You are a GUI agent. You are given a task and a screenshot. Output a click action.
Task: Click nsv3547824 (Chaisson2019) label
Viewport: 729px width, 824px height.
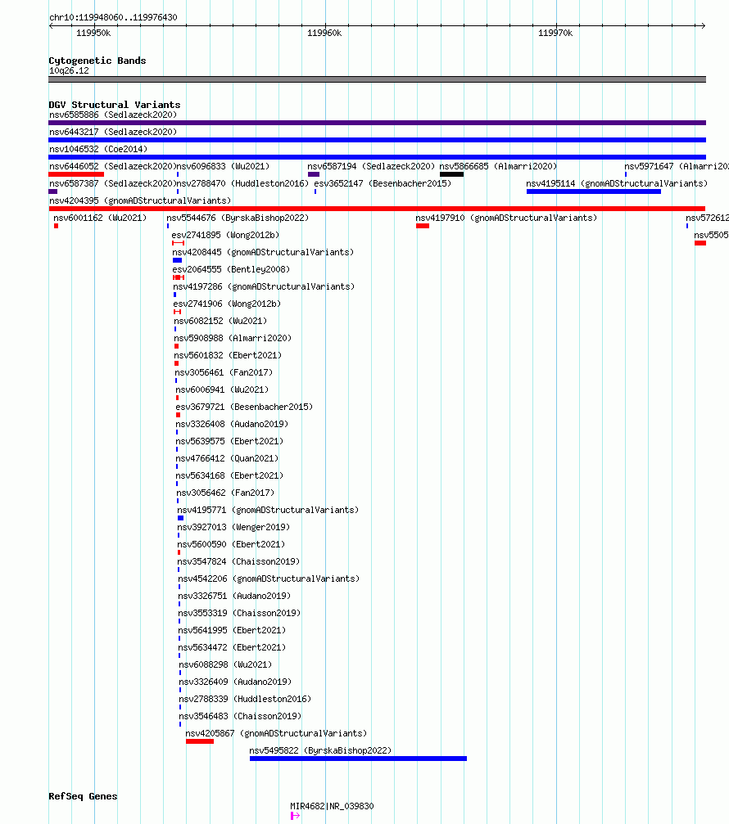tap(239, 562)
